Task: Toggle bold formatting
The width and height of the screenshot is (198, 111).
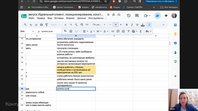Action: pos(127,25)
